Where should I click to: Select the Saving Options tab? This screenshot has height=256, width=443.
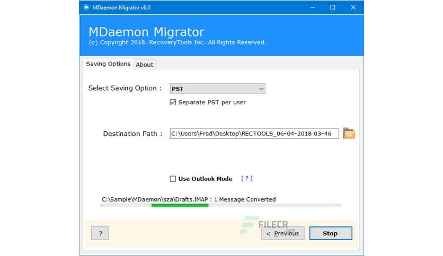point(108,63)
